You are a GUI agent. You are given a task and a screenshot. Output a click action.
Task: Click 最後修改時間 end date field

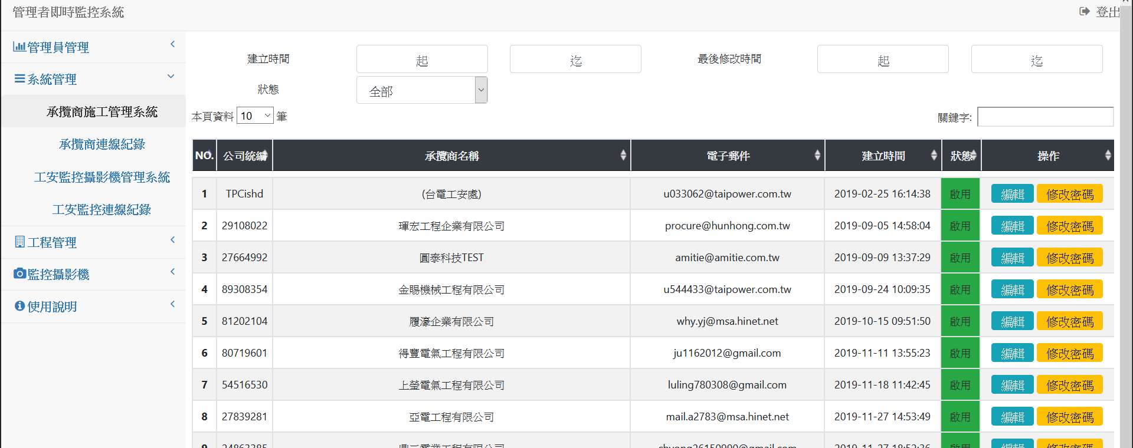1037,59
